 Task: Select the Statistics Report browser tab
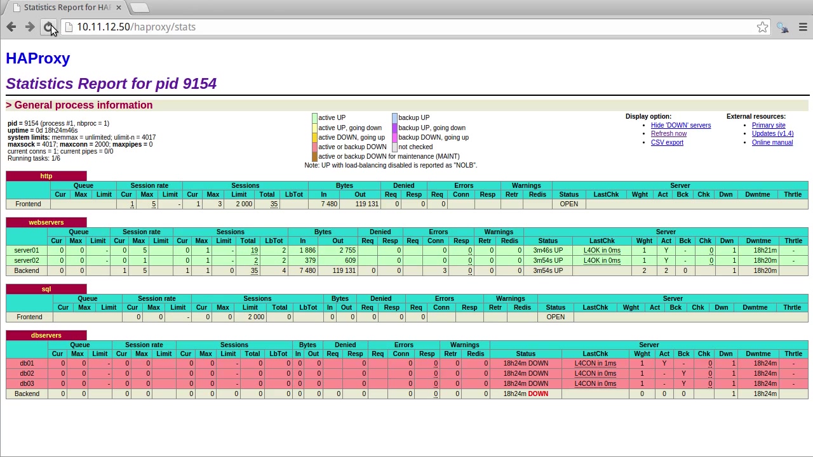pyautogui.click(x=65, y=8)
